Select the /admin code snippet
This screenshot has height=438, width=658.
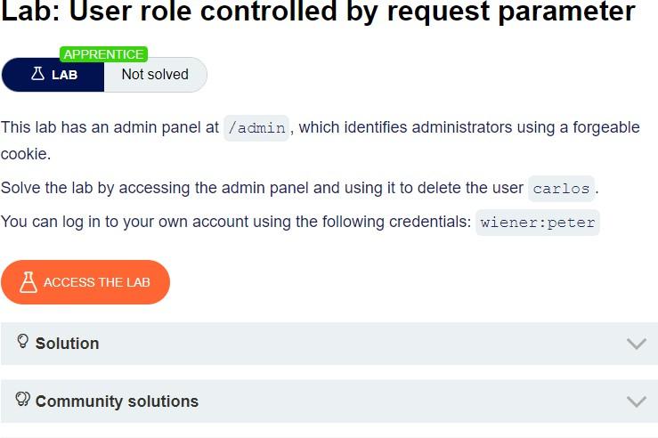[x=256, y=128]
